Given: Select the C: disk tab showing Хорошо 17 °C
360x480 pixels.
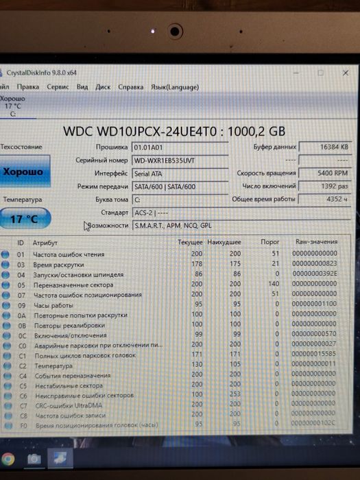Looking at the screenshot, I should point(14,106).
